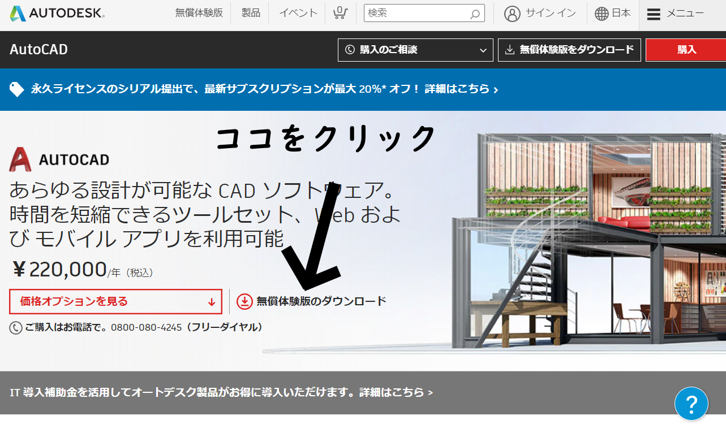Viewport: 726px width, 437px height.
Task: Expand the 購入のご相談 dropdown
Action: pos(415,50)
